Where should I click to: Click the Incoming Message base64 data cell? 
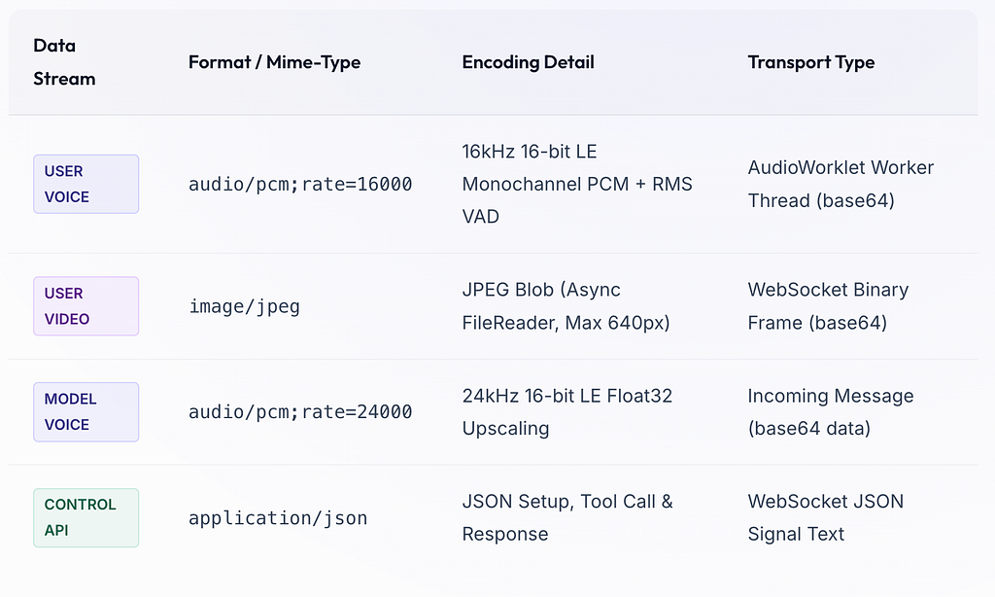(830, 412)
